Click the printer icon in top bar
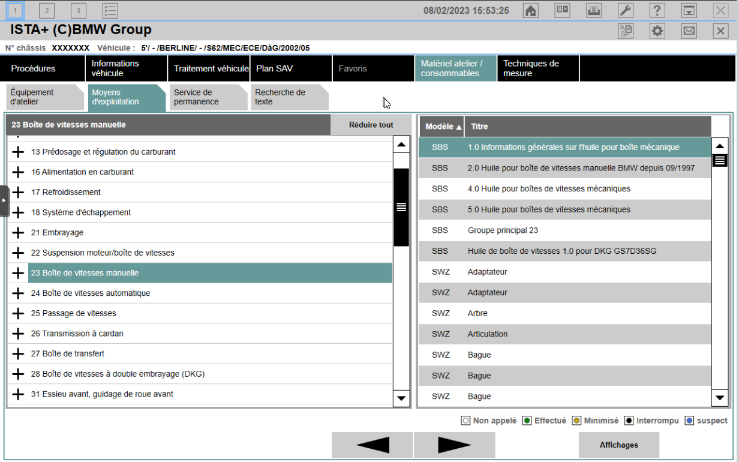Viewport: 739px width, 462px height. point(594,10)
